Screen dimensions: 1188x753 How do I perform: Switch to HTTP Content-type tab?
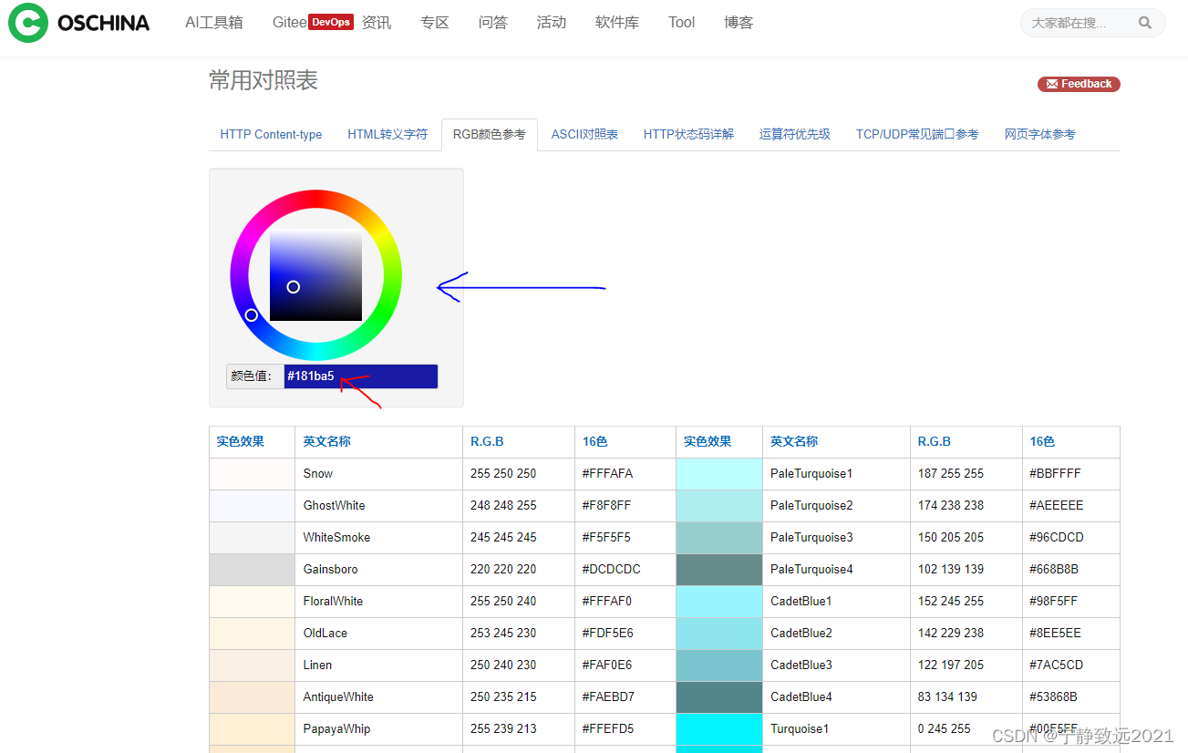click(x=271, y=135)
